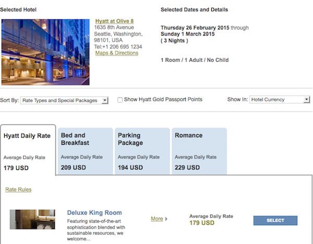313x244 pixels.
Task: Click the Hotel Currency dropdown arrow
Action: pyautogui.click(x=306, y=100)
